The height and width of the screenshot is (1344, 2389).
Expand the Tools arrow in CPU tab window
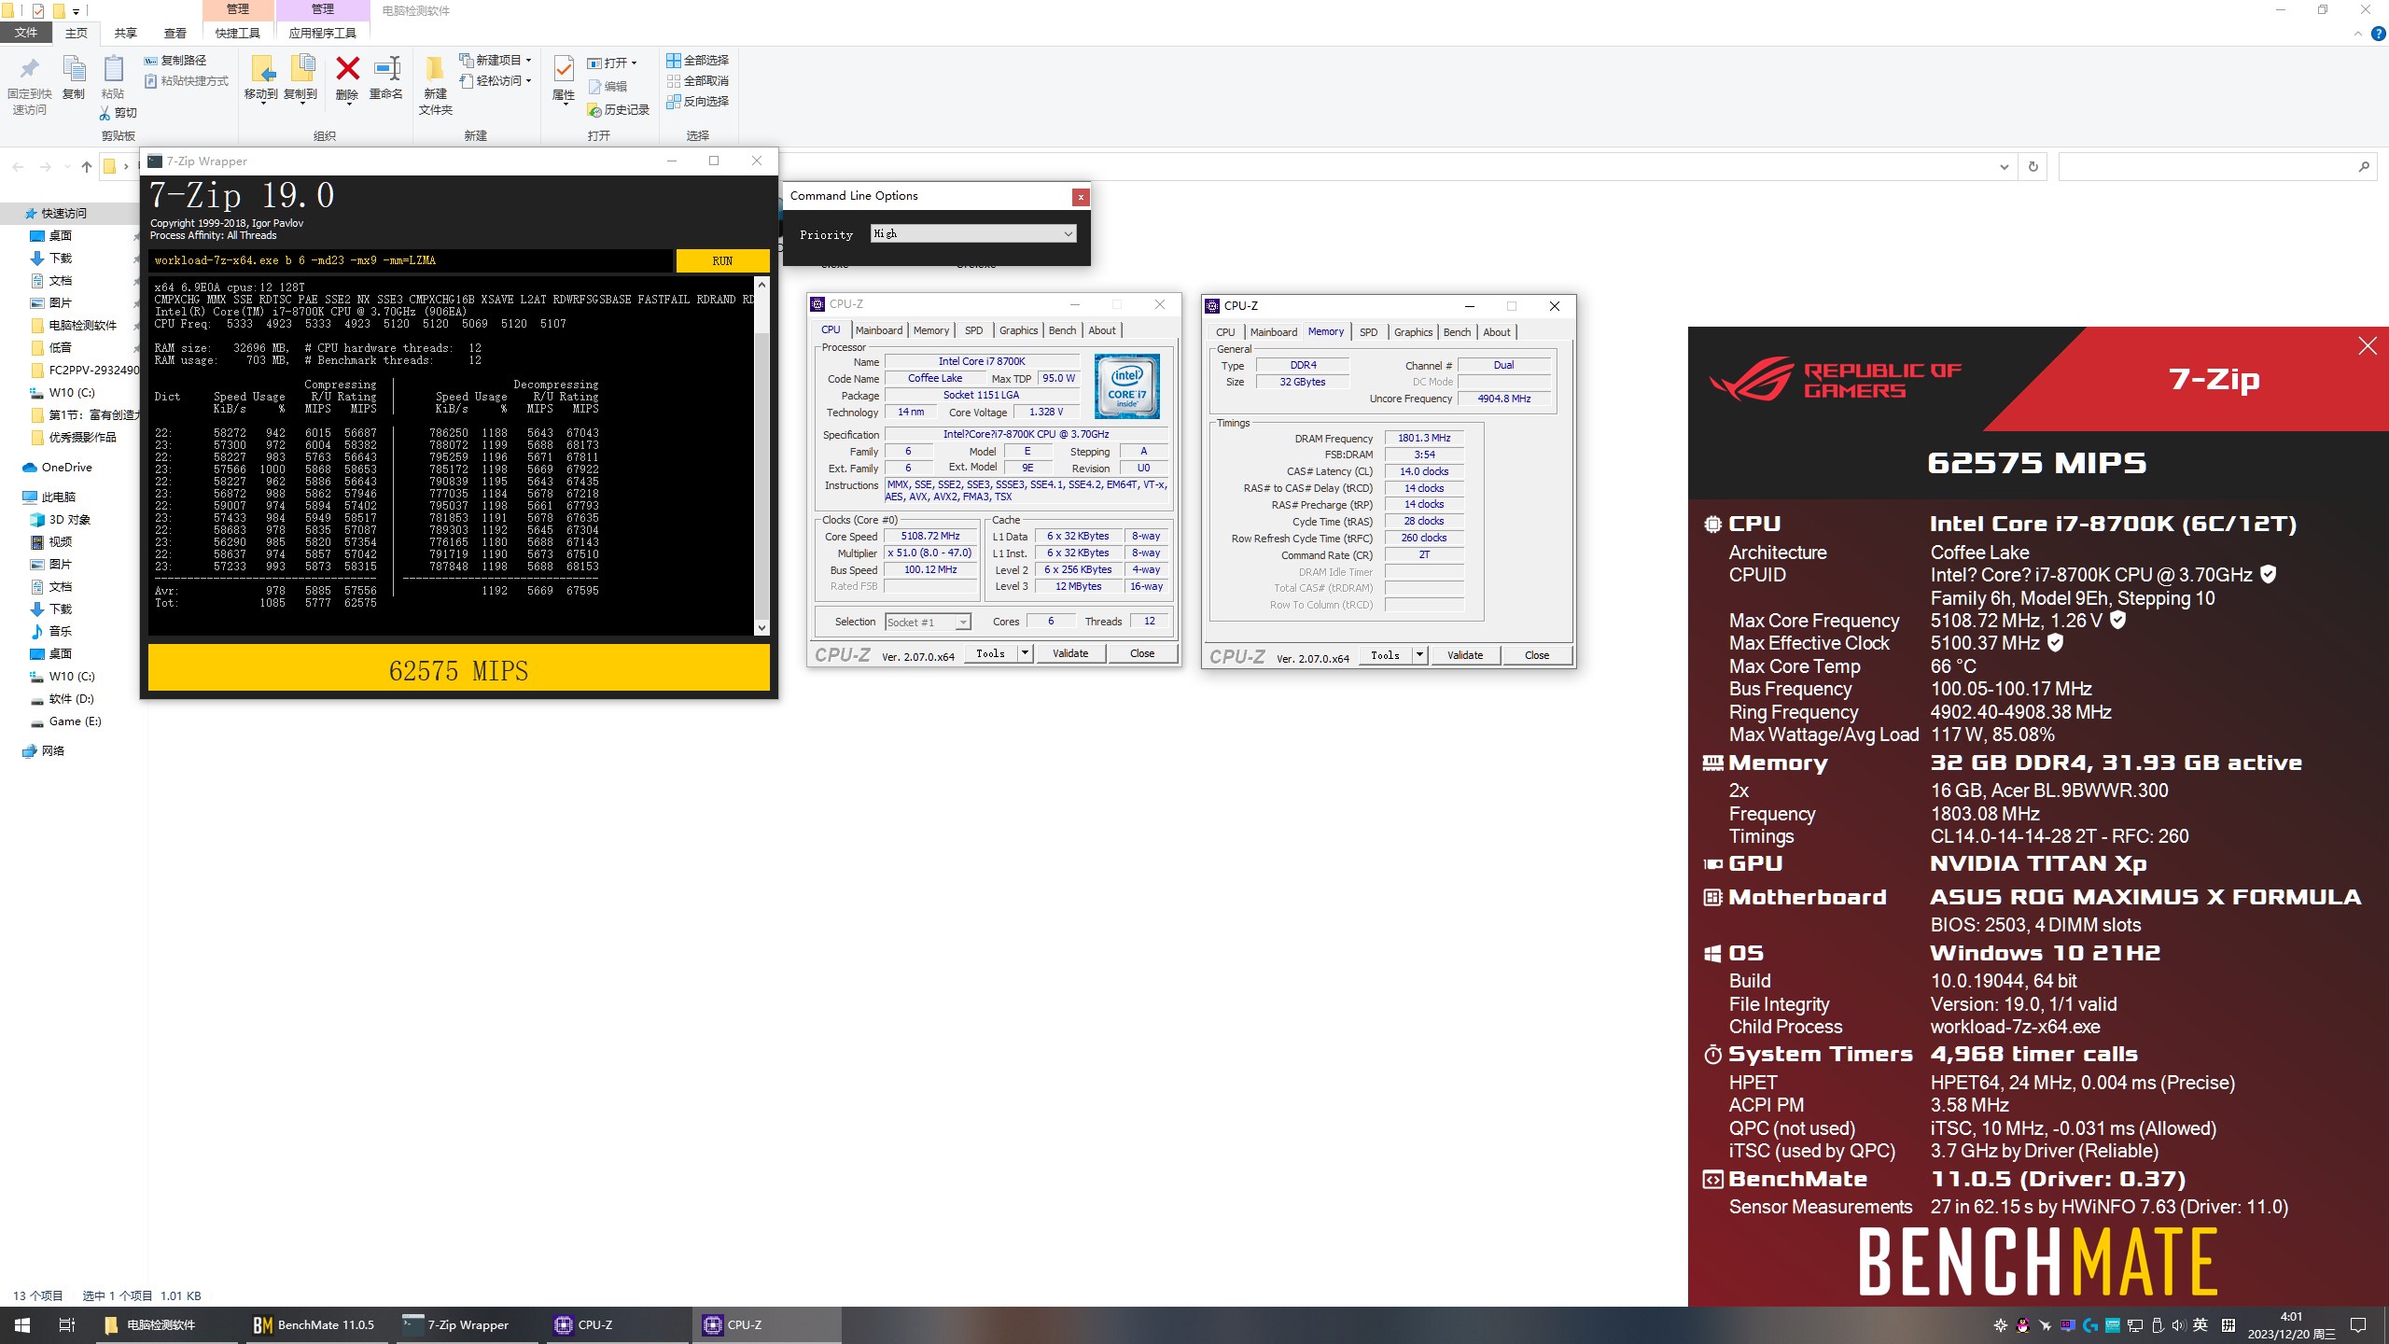click(1025, 653)
